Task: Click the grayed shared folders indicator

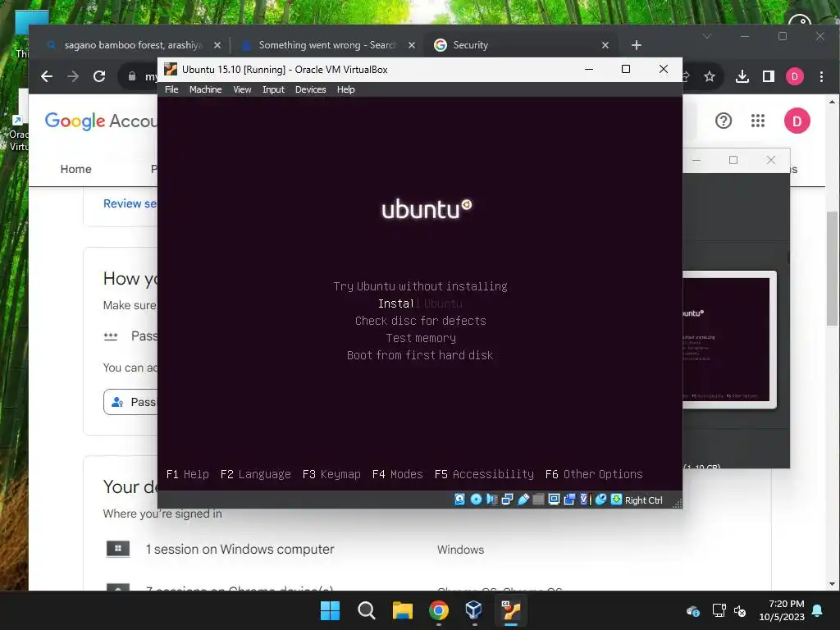Action: (x=538, y=500)
